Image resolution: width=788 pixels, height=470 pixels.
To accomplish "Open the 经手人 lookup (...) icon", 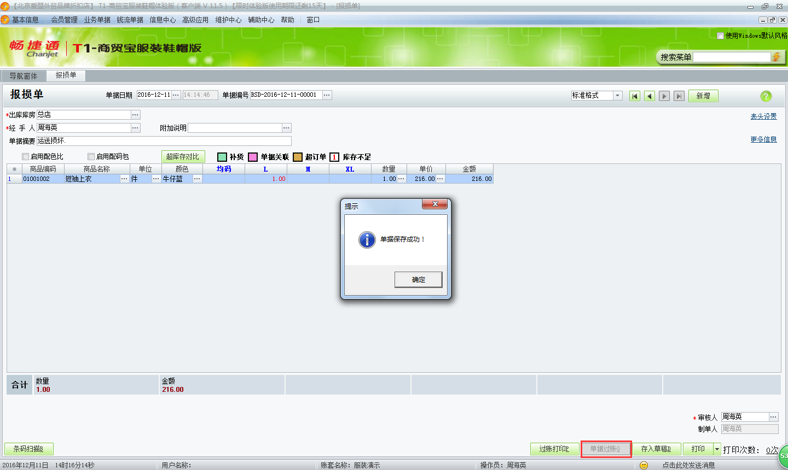I will (135, 128).
